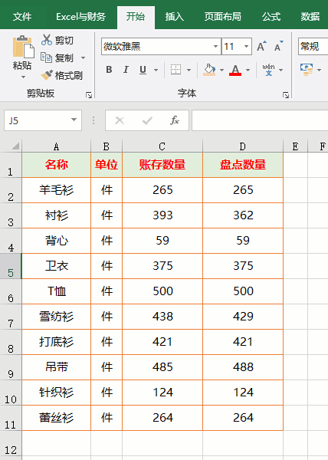This screenshot has width=328, height=460.
Task: Open the 公式 Formulas tab
Action: pyautogui.click(x=271, y=17)
